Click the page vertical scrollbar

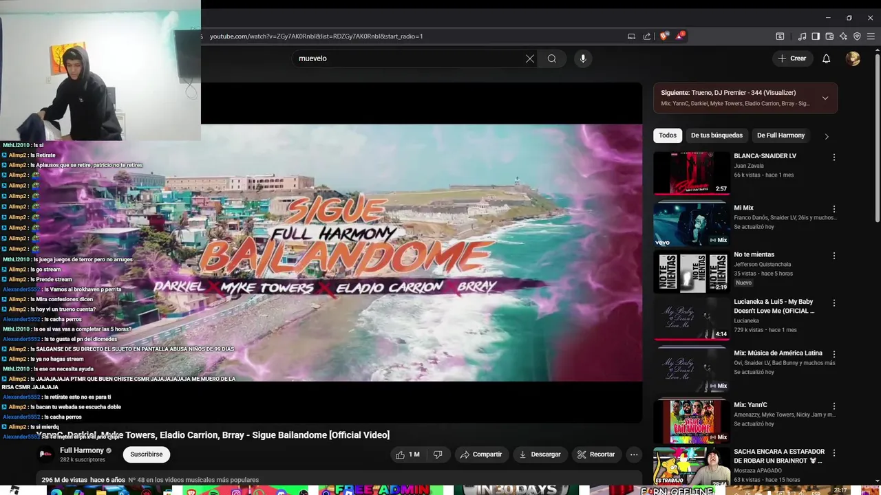(877, 137)
